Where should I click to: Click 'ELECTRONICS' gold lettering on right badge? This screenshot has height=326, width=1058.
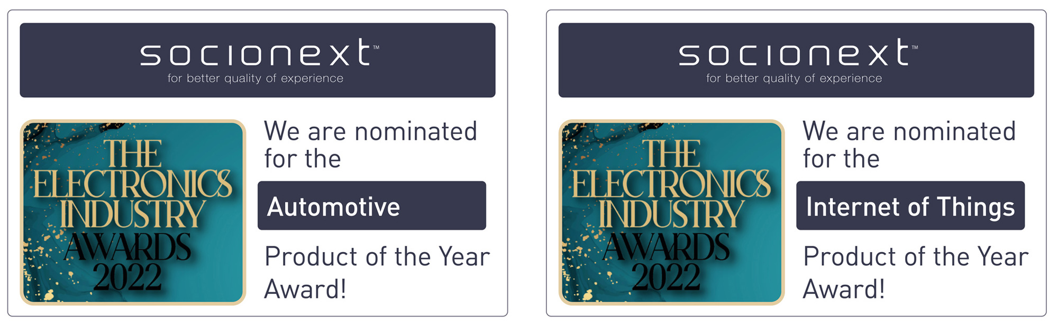tap(671, 184)
